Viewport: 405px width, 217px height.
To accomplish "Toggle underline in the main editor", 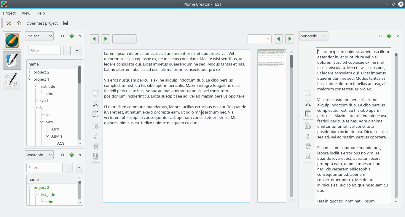I will (x=95, y=156).
